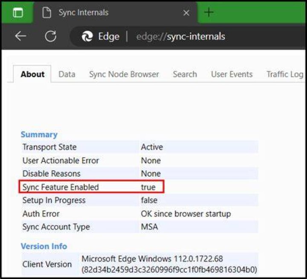Open the Traffic Log tab

285,75
